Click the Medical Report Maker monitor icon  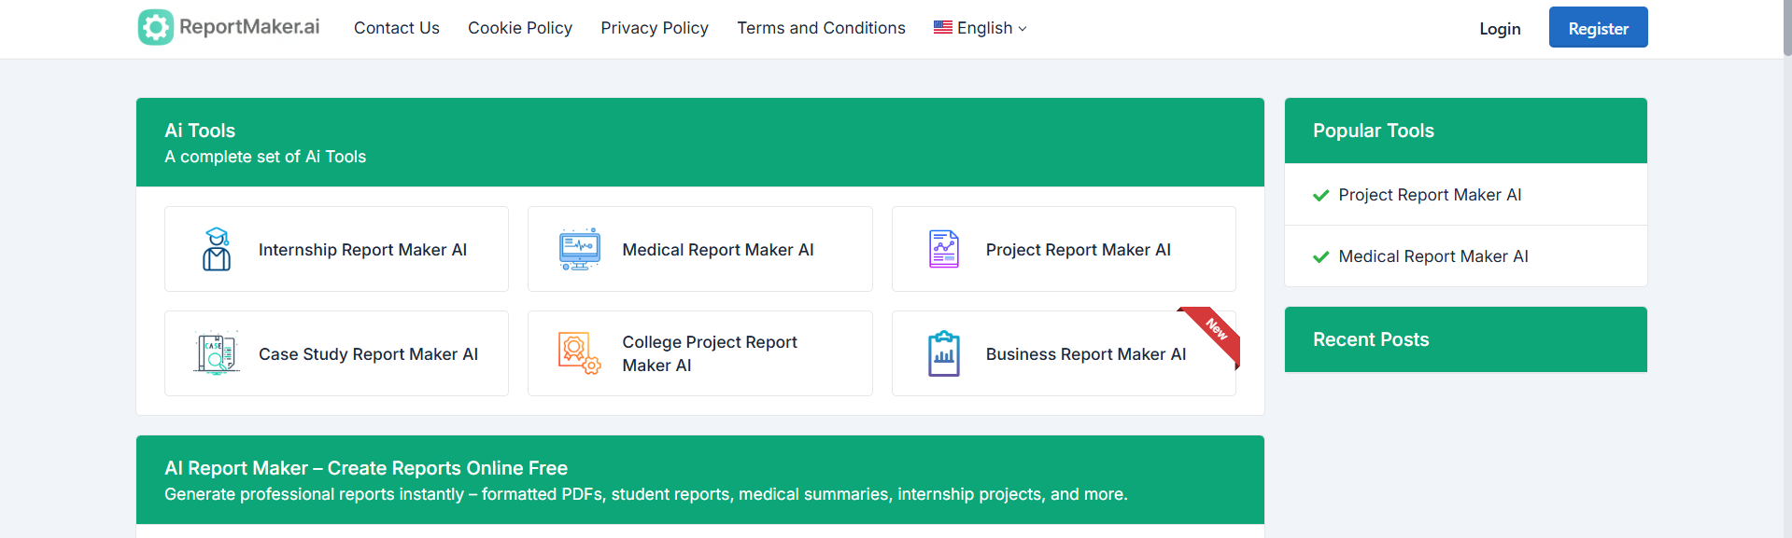[579, 249]
